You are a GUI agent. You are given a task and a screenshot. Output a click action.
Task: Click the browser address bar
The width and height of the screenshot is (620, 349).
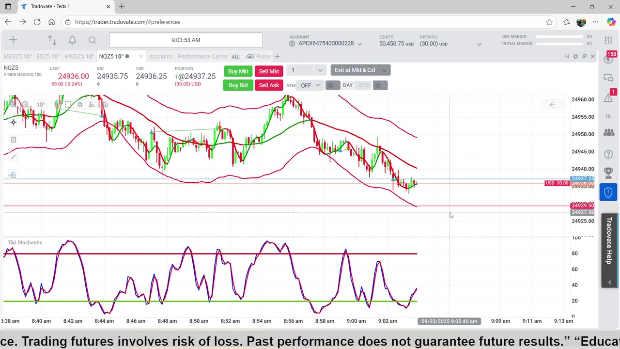(310, 22)
